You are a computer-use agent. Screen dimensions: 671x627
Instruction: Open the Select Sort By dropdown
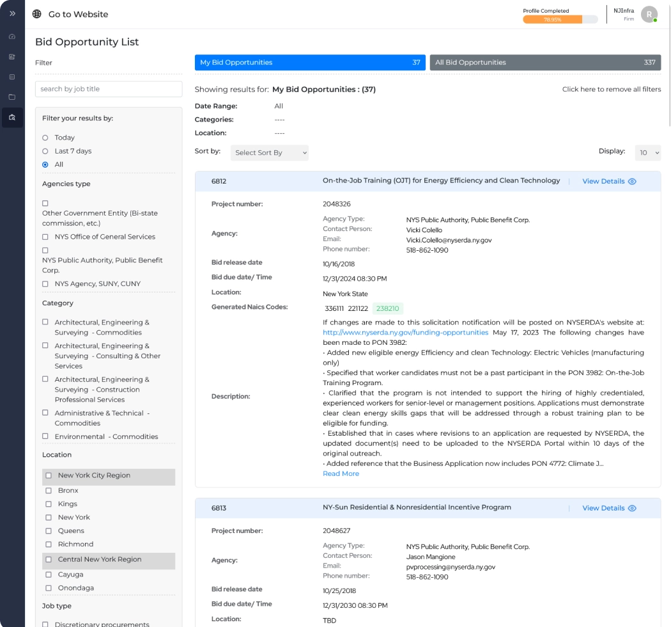click(269, 153)
